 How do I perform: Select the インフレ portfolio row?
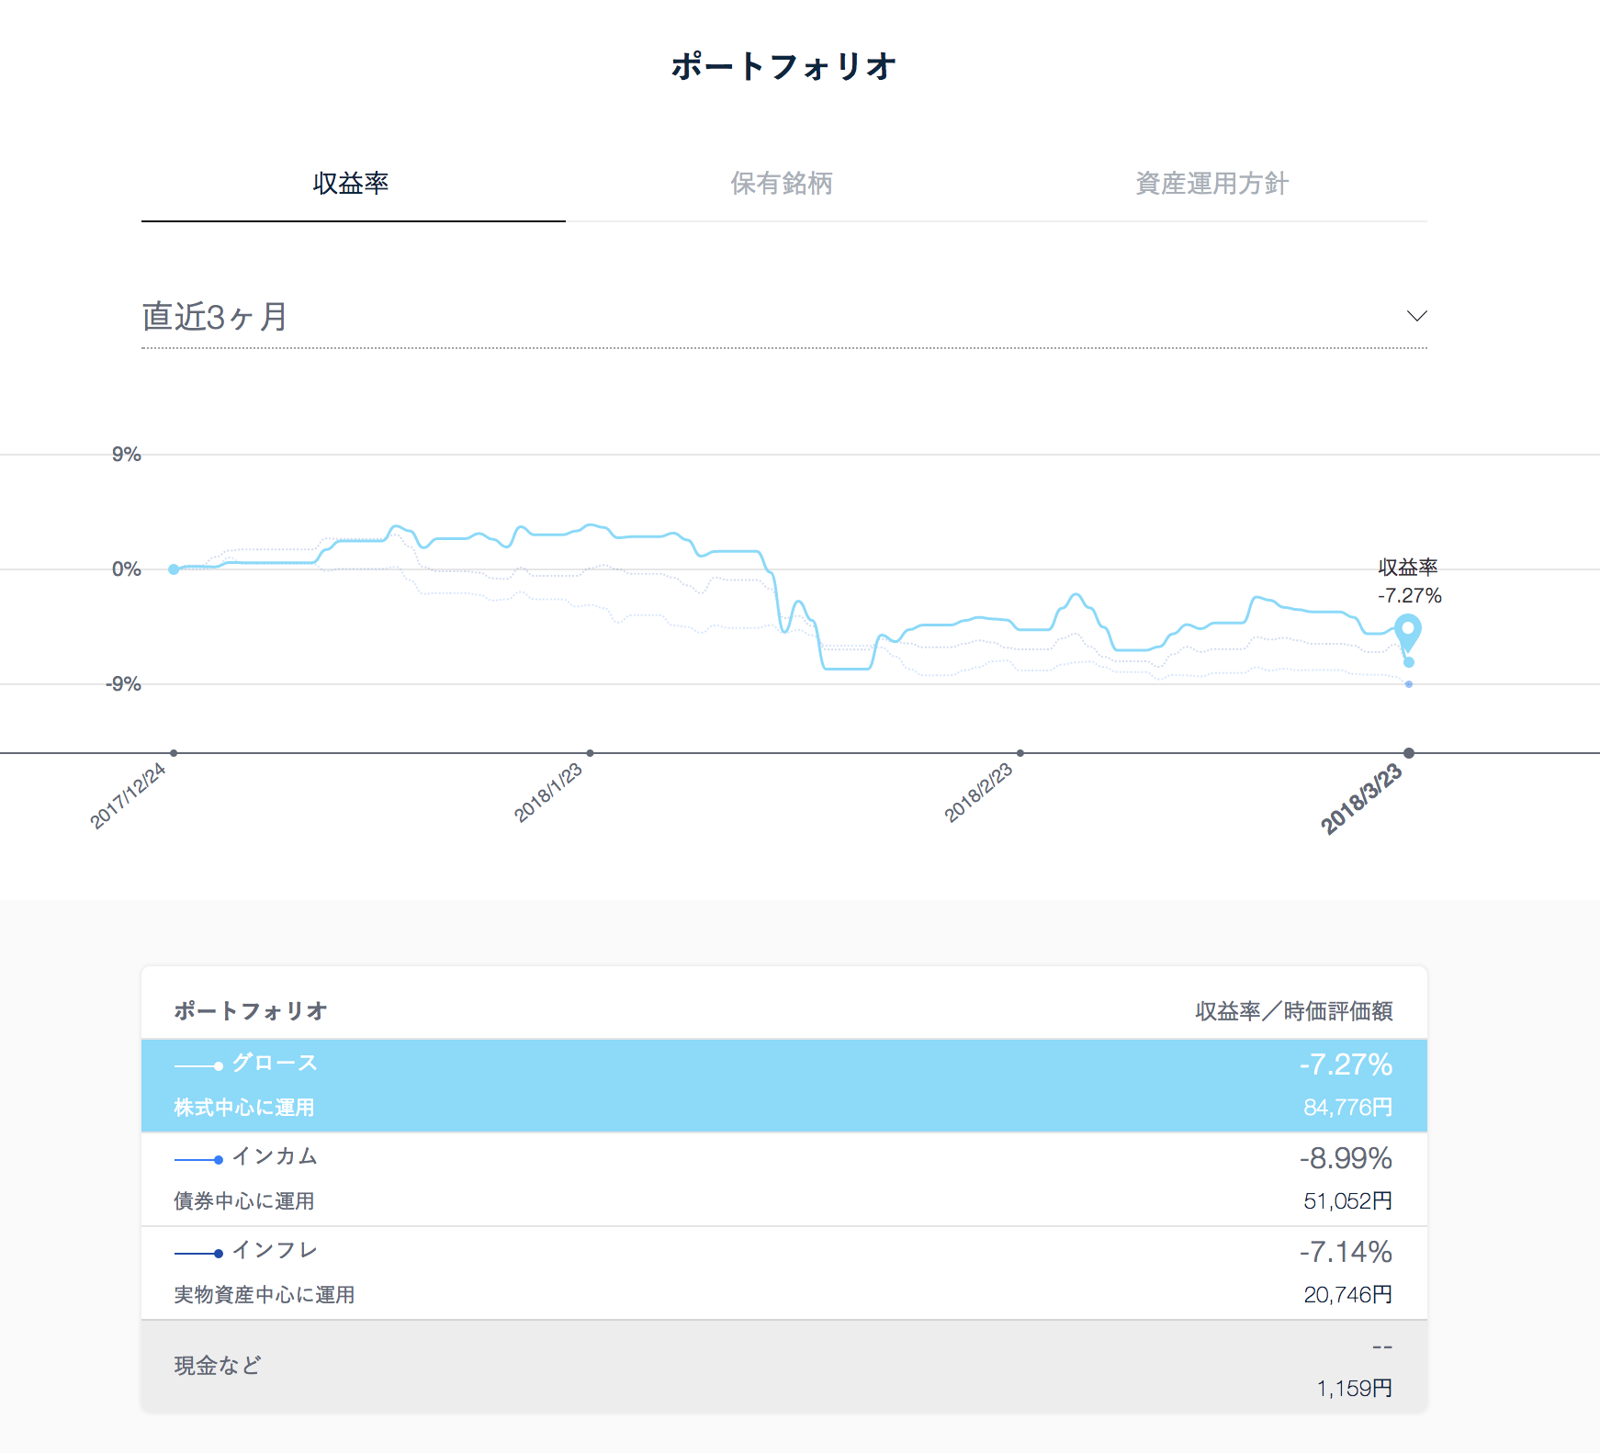pos(784,1273)
